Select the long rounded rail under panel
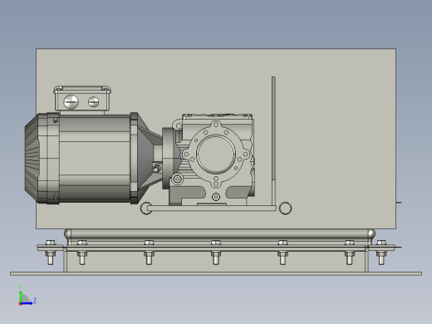The height and width of the screenshot is (324, 432). [x=219, y=234]
